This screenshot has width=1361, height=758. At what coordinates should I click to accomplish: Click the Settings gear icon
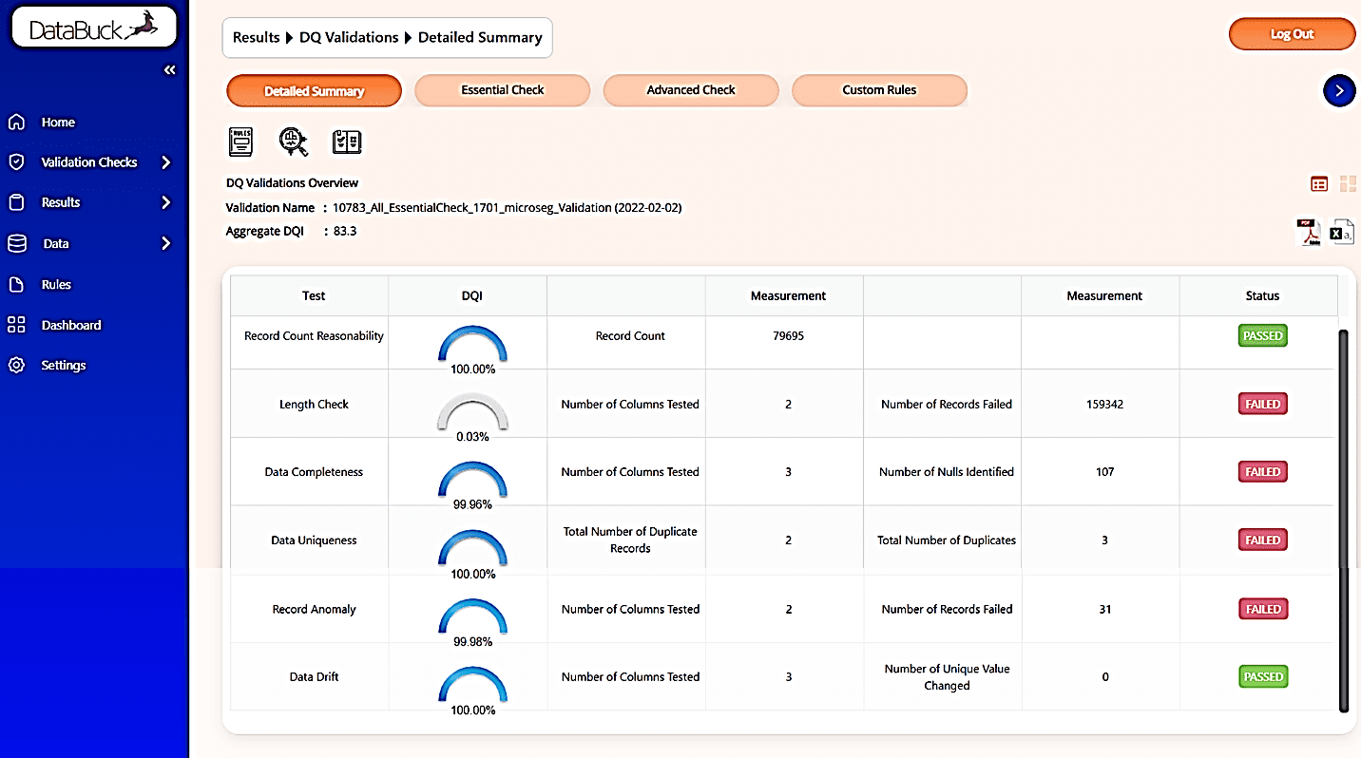click(16, 365)
